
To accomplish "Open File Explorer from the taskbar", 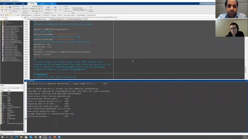I will (x=21, y=137).
